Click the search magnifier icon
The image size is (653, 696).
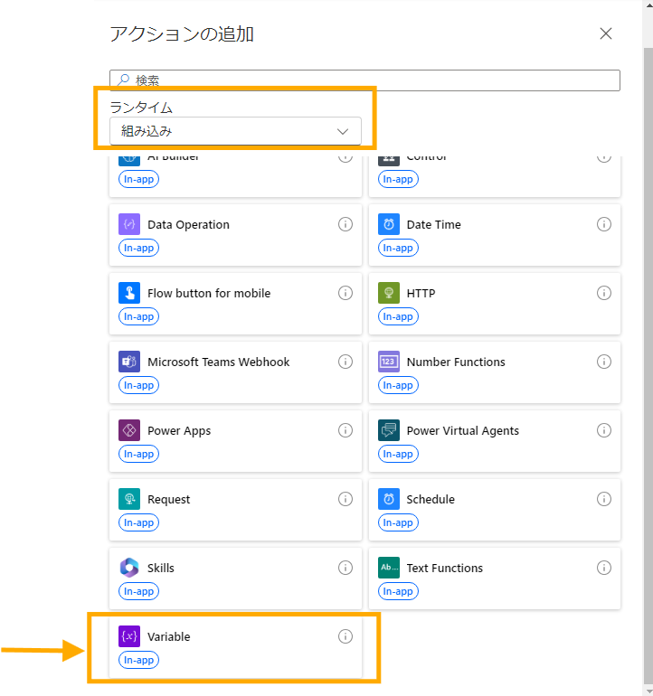(124, 80)
